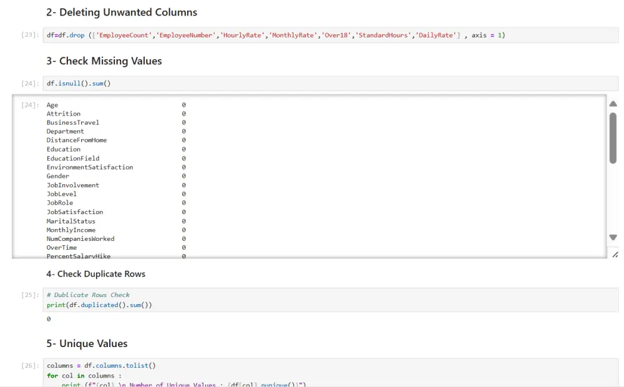The width and height of the screenshot is (624, 387).
Task: Click the output scrollbar down arrow
Action: pyautogui.click(x=613, y=237)
